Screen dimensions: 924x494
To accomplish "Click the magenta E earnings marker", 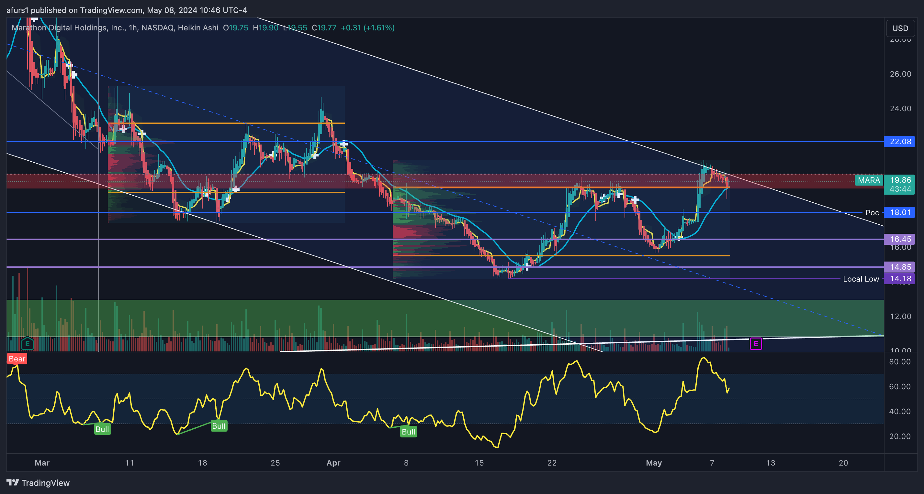I will (x=756, y=344).
